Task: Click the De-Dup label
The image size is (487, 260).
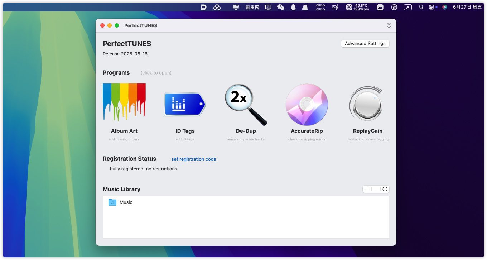Action: [246, 131]
